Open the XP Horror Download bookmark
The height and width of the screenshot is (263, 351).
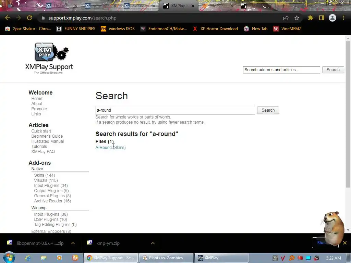pyautogui.click(x=215, y=29)
